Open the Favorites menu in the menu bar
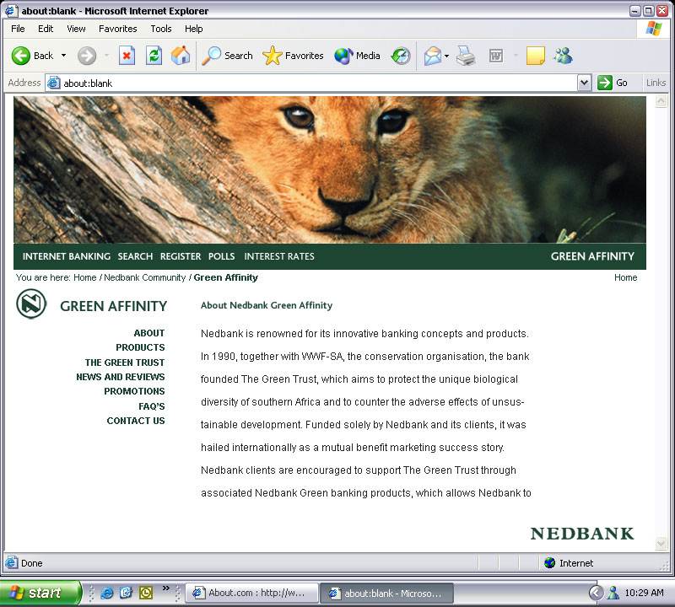This screenshot has width=675, height=607. (x=117, y=29)
